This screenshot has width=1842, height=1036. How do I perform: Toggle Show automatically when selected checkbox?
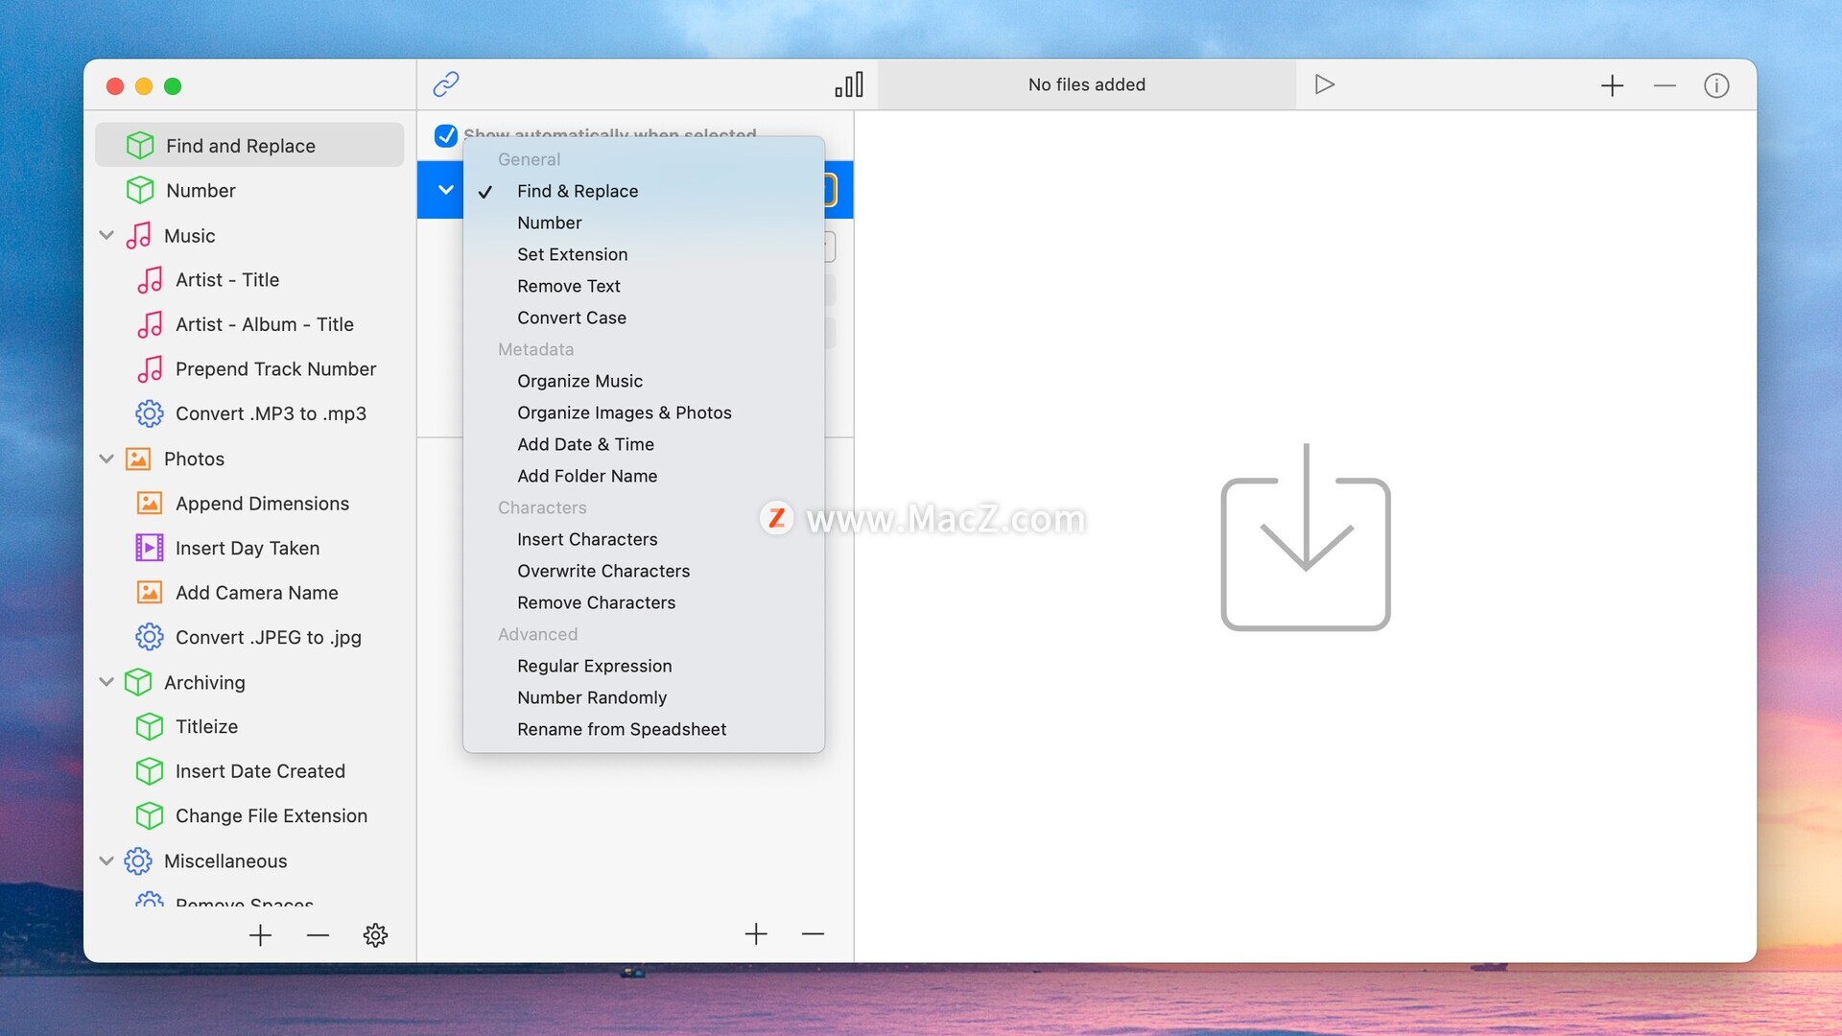tap(446, 135)
